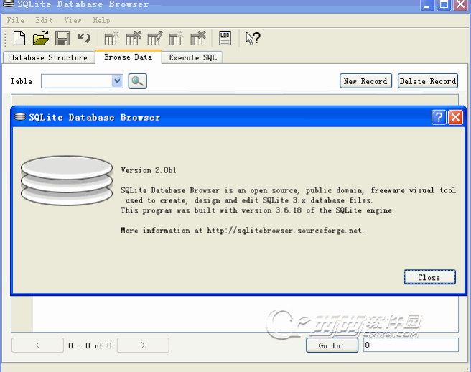Click the sqlitebrowser.sourceforge.net address text
This screenshot has width=471, height=372.
[285, 231]
